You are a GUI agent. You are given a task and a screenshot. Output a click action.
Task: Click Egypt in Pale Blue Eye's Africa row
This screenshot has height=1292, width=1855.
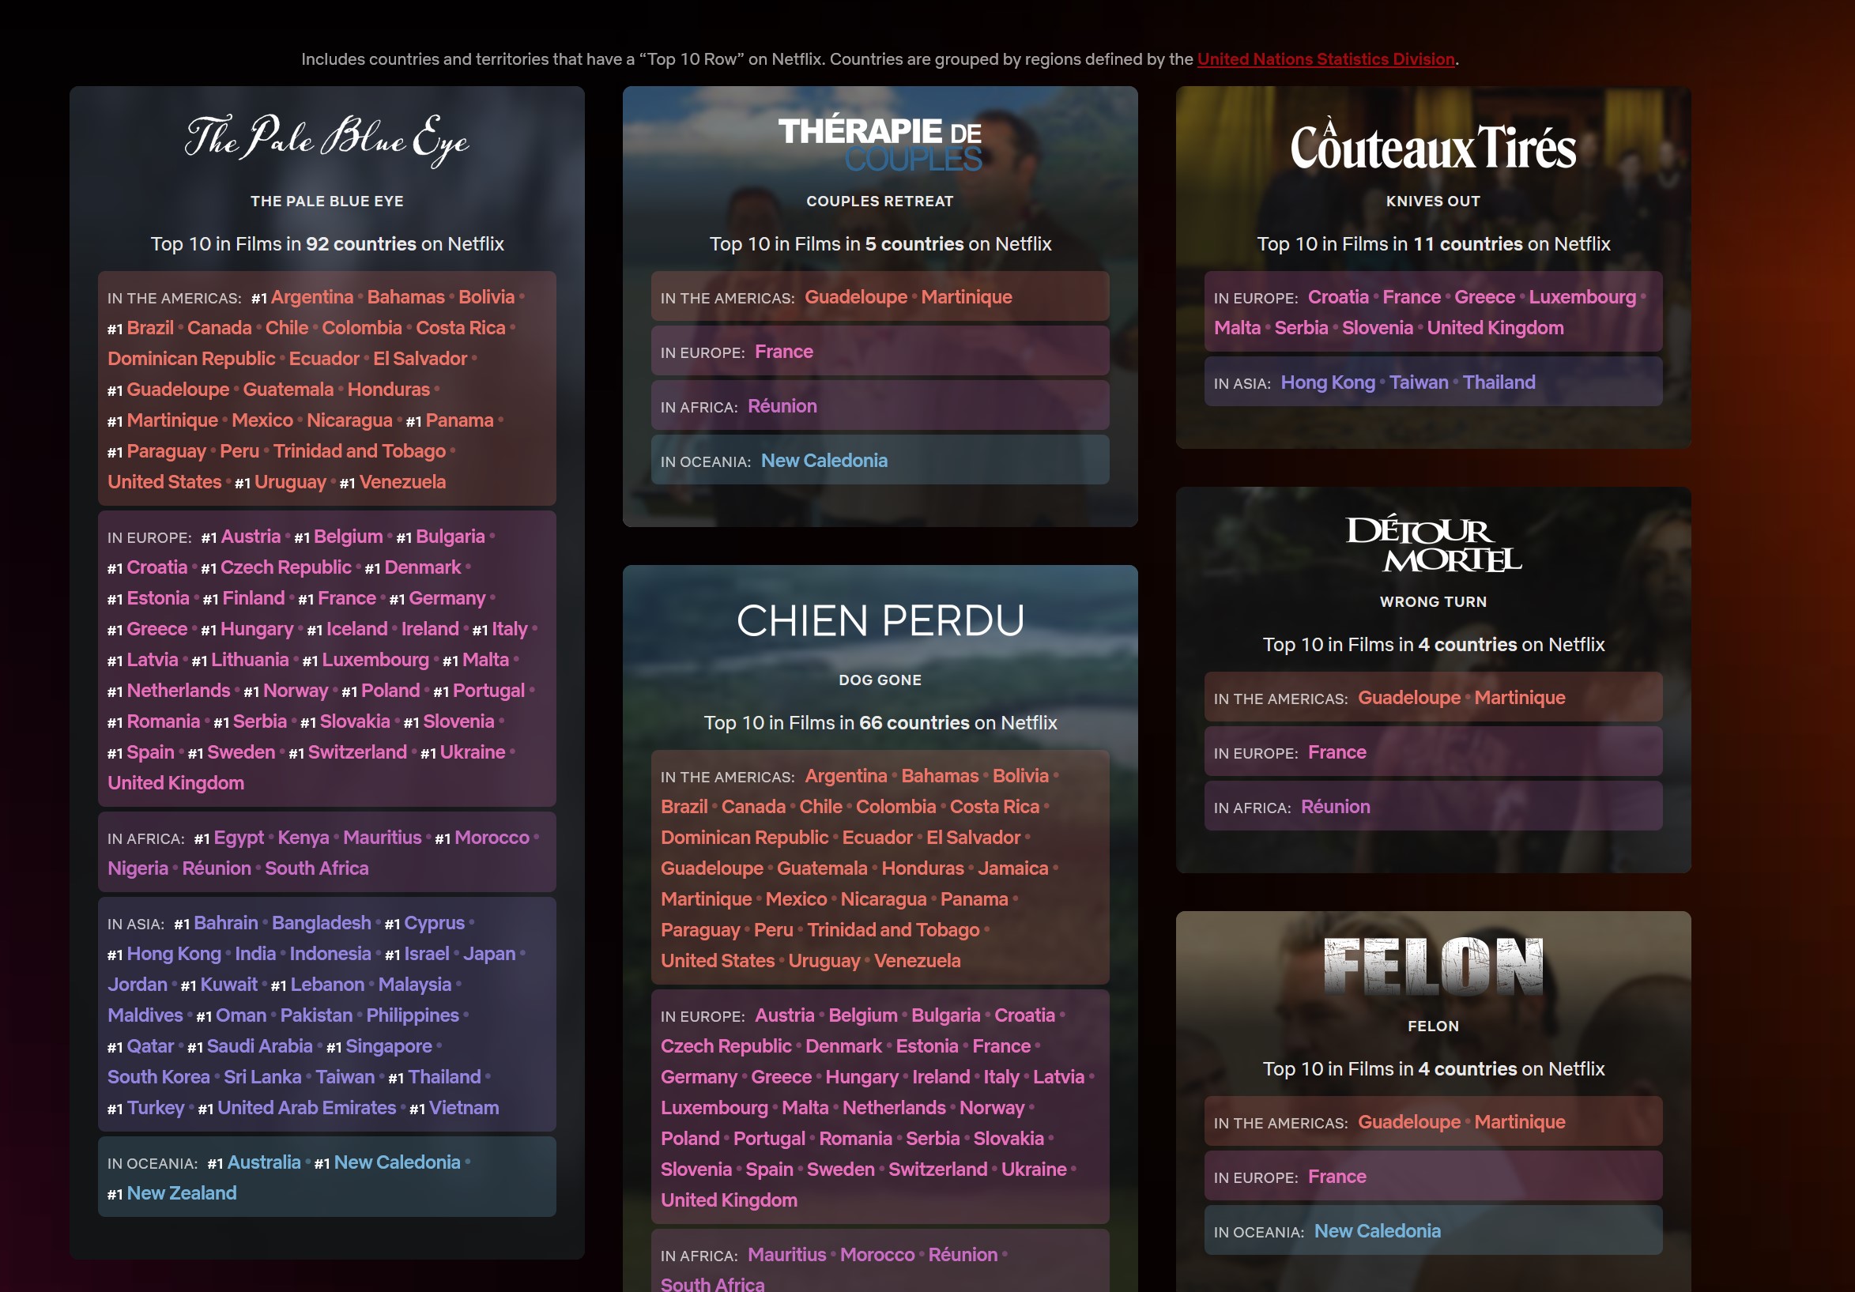(x=239, y=837)
